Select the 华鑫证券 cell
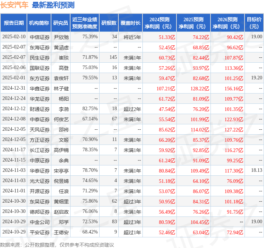Screen dimensions: 264x248 (x=40, y=89)
